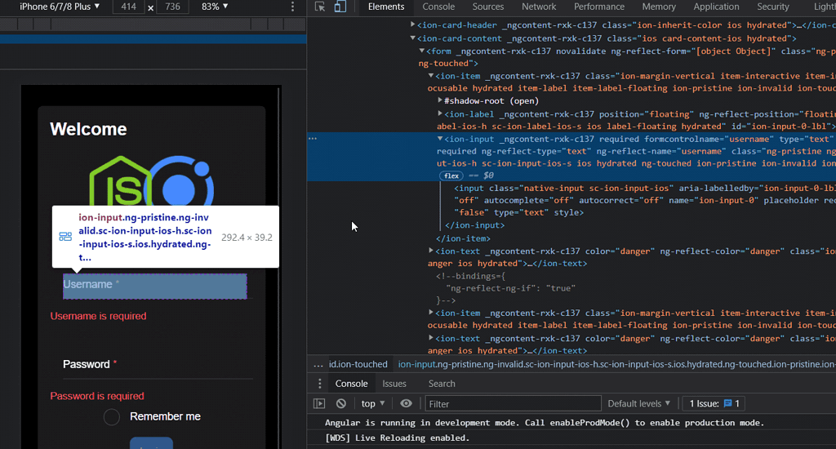Switch to Issues tab in drawer
Screen dimensions: 836x449
pos(394,384)
